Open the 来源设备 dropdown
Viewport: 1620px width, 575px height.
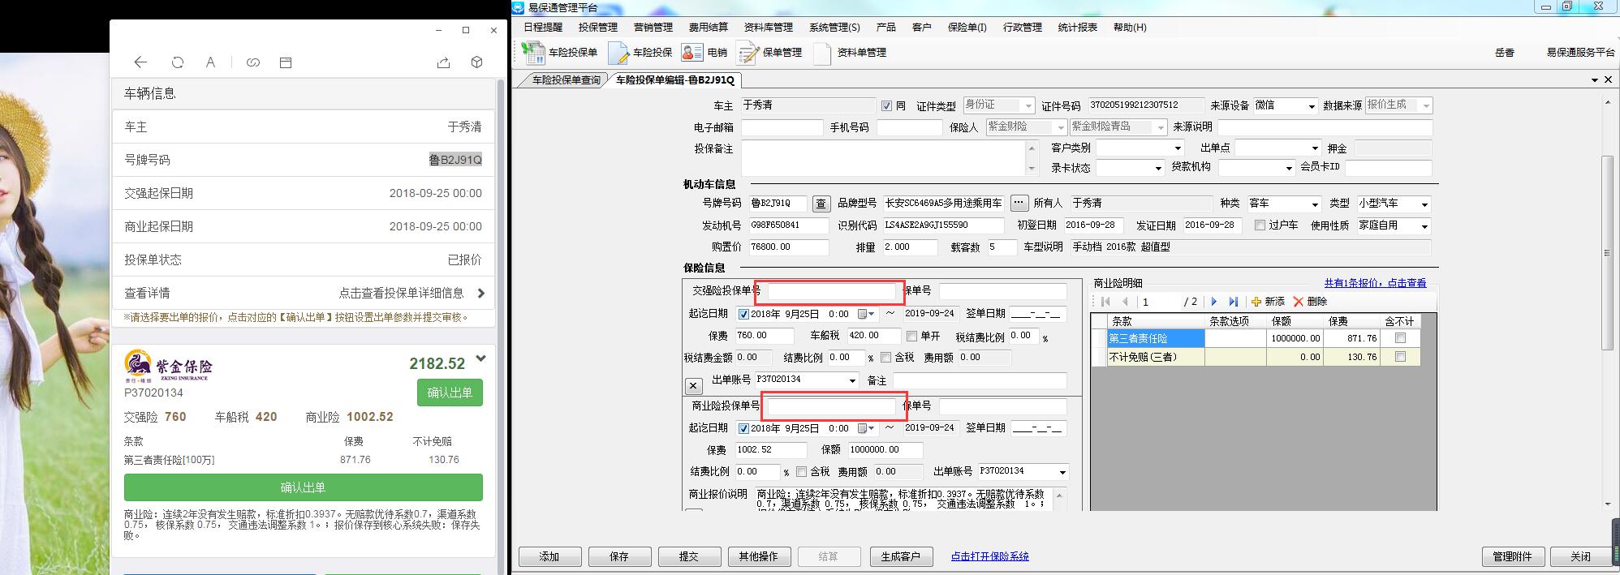coord(1311,106)
